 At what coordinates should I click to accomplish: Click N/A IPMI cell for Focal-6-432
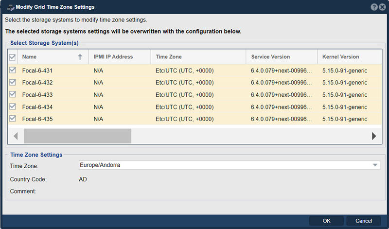pyautogui.click(x=98, y=83)
